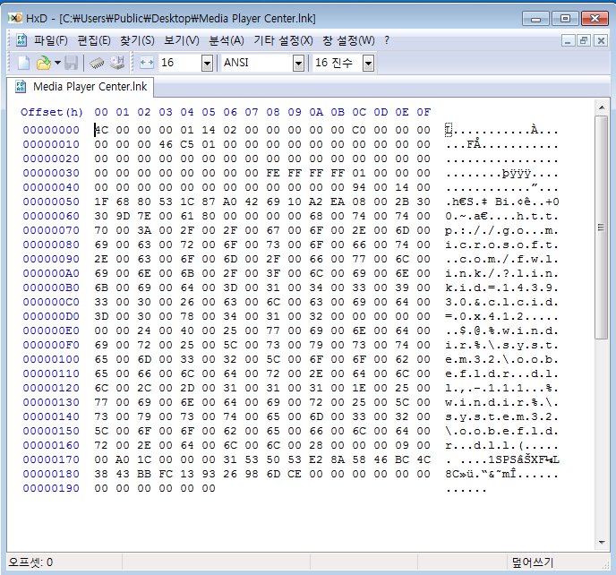Screen dimensions: 616x575
Task: Restore the inner document window
Action: (x=584, y=40)
